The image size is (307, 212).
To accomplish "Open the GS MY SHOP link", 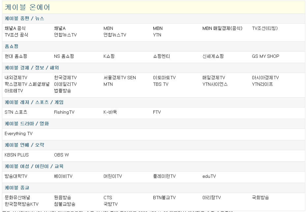I will point(265,56).
